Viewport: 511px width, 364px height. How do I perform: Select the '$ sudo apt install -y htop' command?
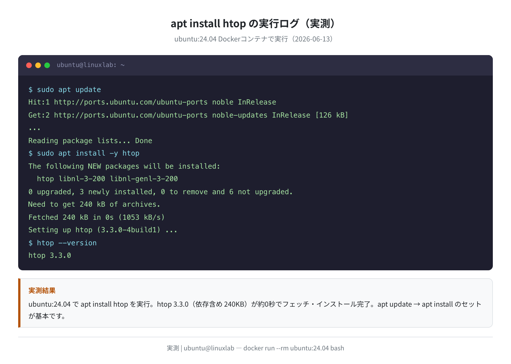(84, 153)
